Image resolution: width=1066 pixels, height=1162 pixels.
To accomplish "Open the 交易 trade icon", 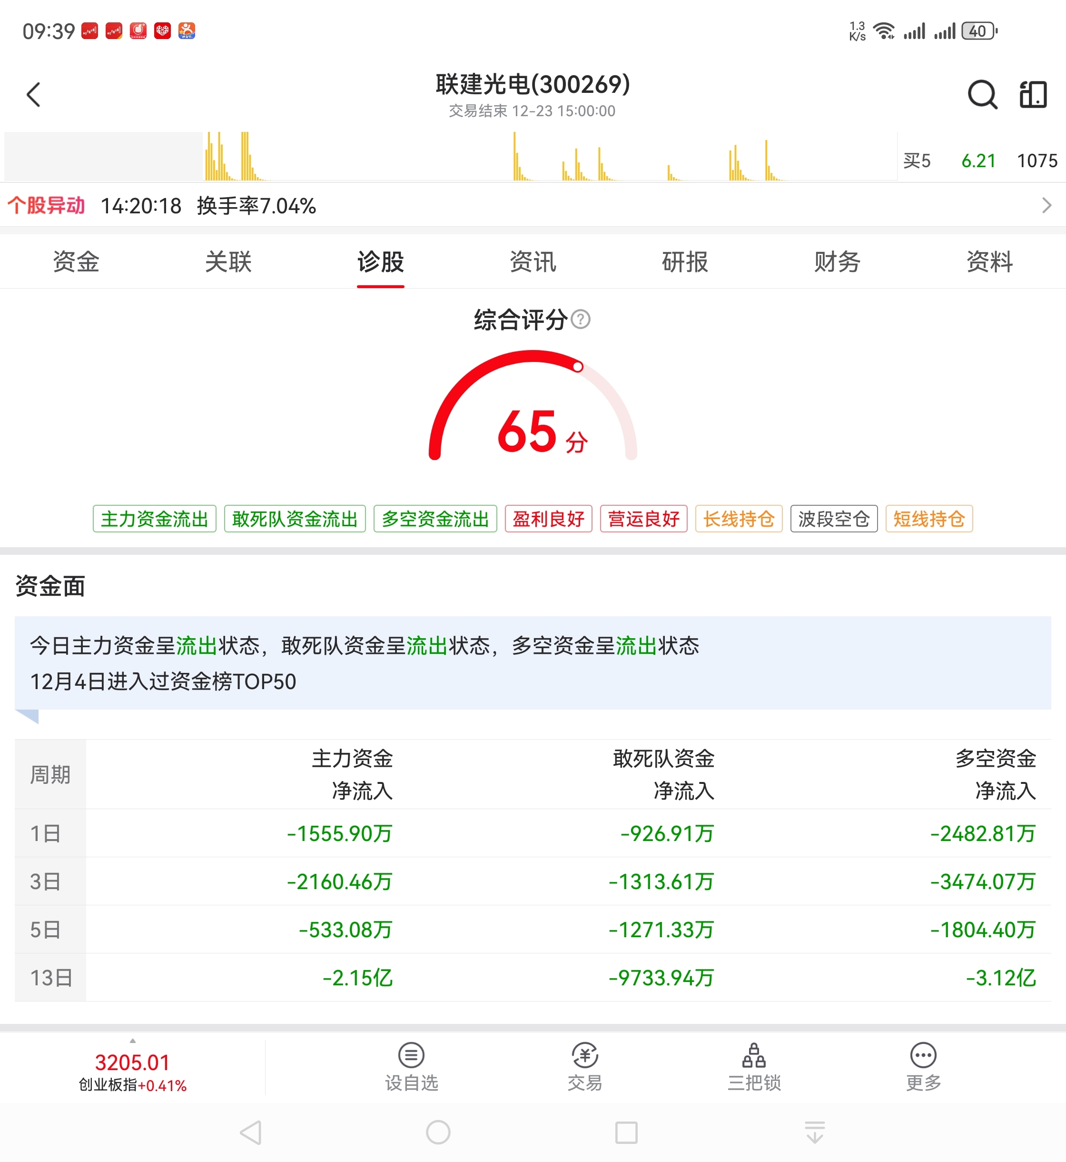I will coord(584,1056).
